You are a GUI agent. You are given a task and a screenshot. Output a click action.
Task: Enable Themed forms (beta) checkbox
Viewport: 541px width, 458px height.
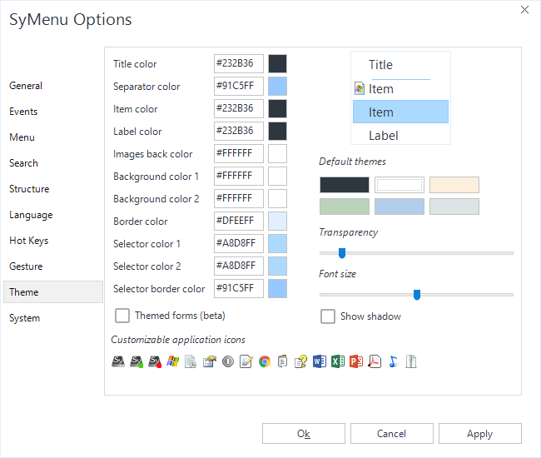pos(122,316)
